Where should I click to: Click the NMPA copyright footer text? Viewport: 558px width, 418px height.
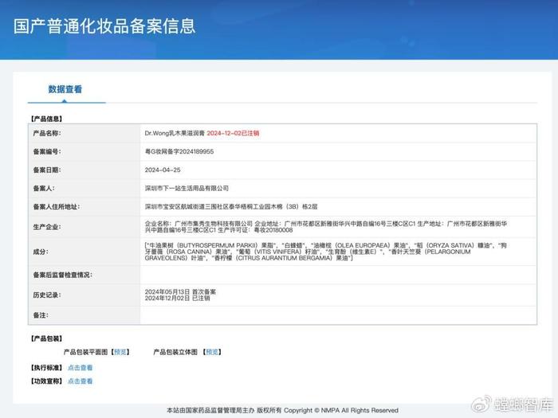click(x=282, y=411)
